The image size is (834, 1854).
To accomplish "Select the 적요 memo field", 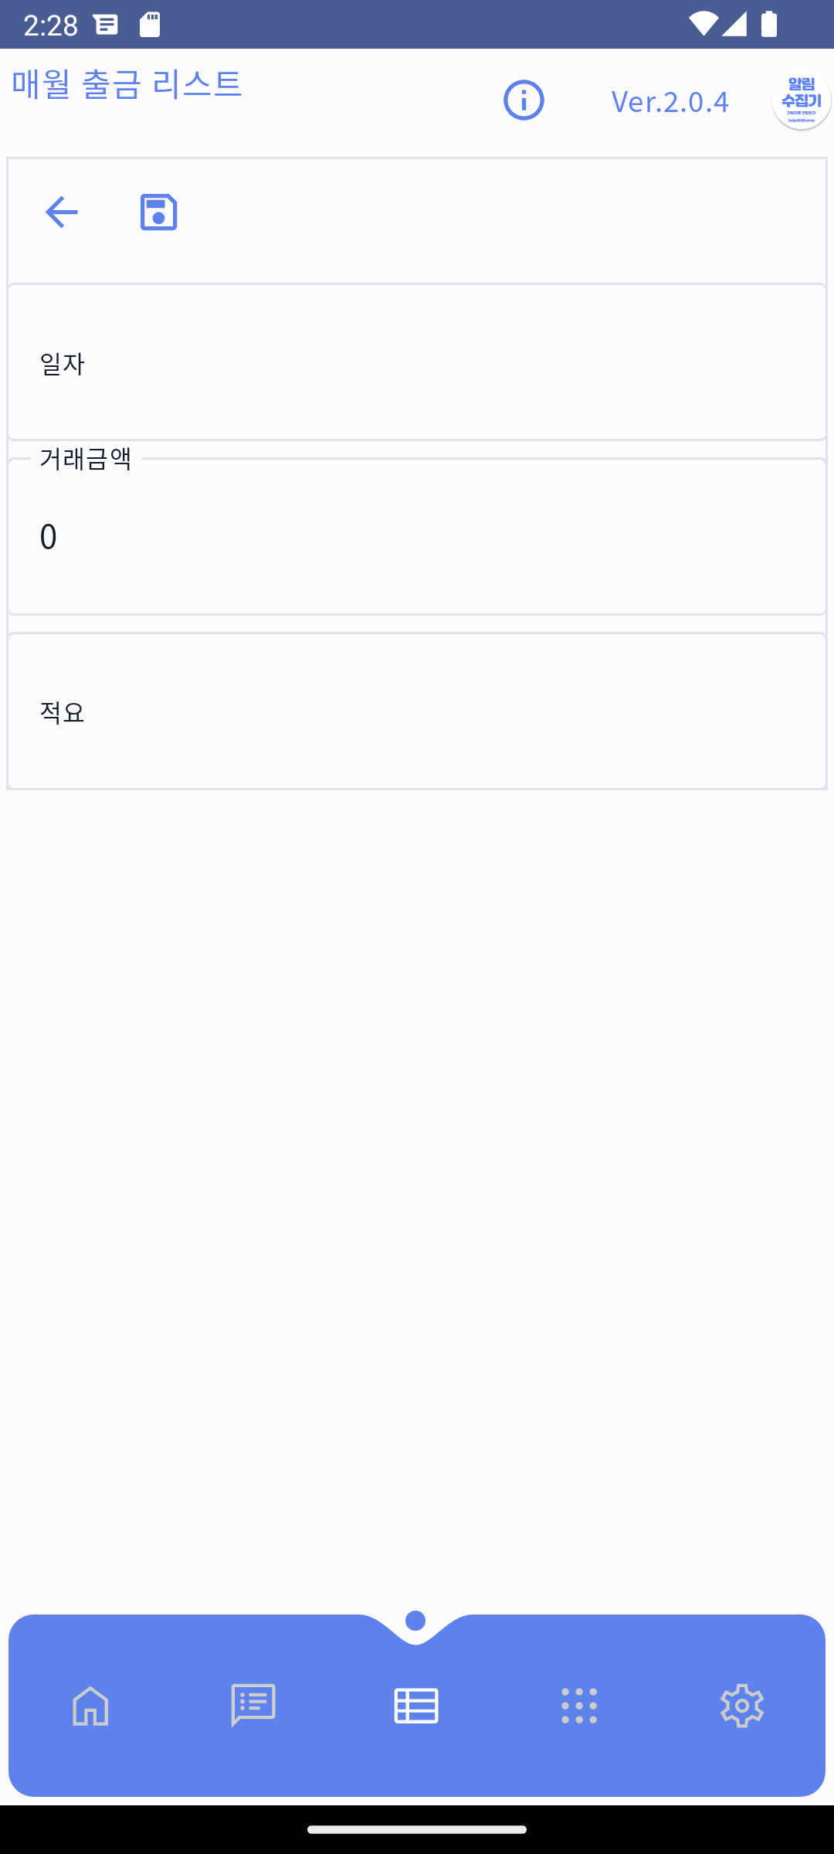I will tap(417, 711).
